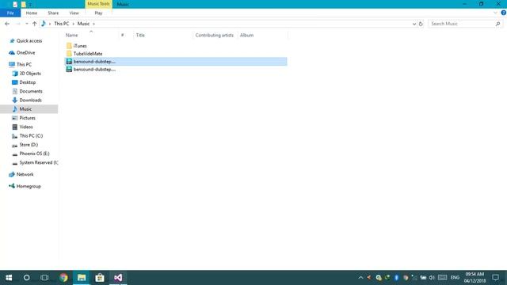Open Visual Studio from the taskbar

click(x=118, y=278)
